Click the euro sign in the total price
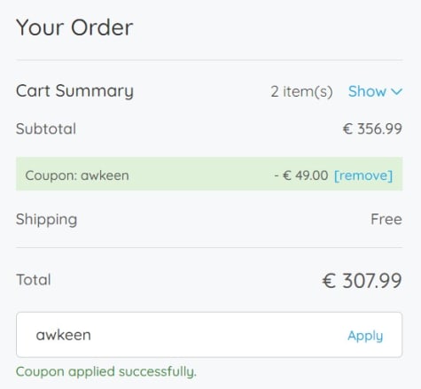Viewport: 421px width, 389px height. (x=329, y=281)
